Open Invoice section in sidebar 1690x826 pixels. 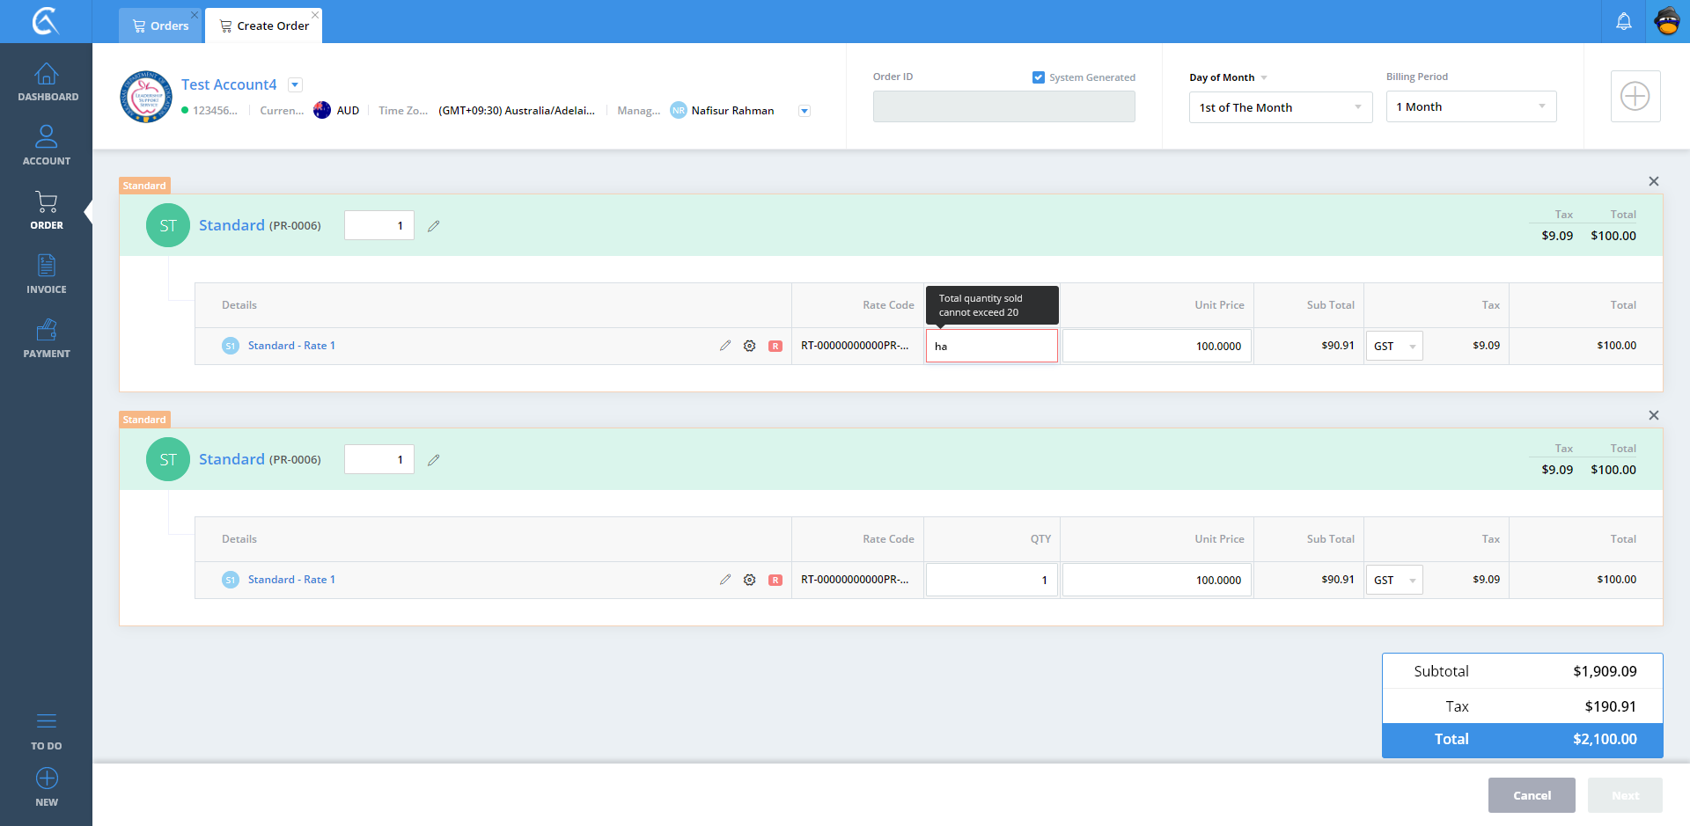point(47,274)
